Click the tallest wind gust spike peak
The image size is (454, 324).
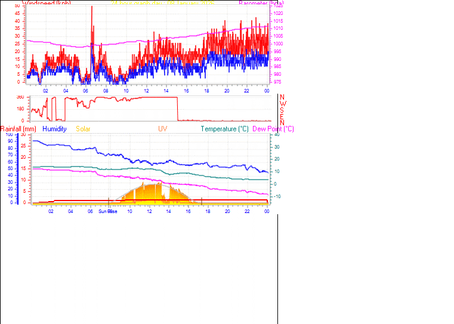click(92, 7)
